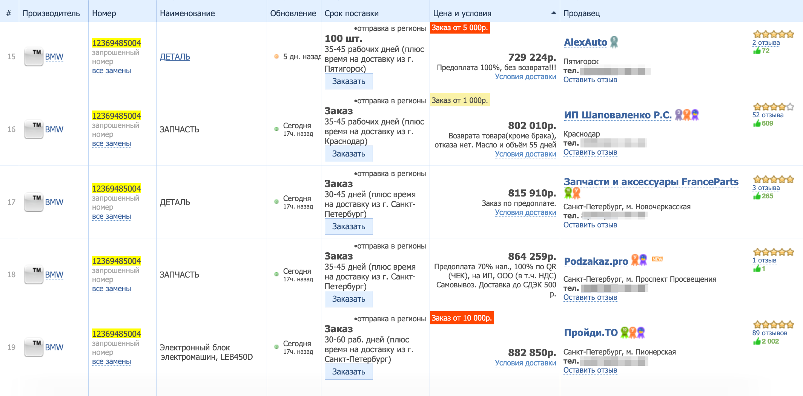Open the ИП Шаповаленко Р.С. seller page

[618, 115]
